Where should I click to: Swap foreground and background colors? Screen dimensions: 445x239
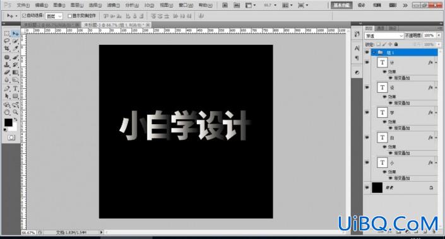(16, 119)
